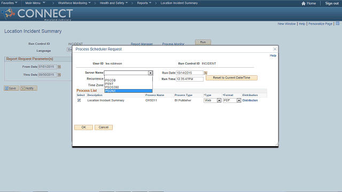Screen dimensions: 342x192
Task: Click into the Thru Date field
Action: pos(48,75)
